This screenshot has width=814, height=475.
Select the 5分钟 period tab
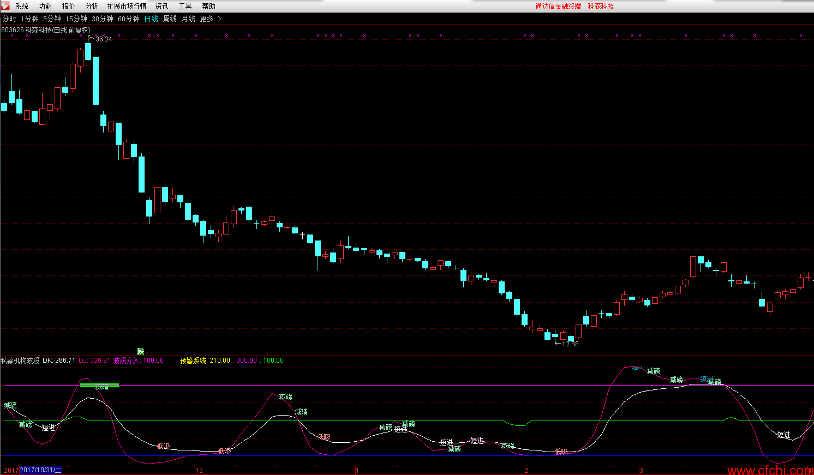(x=52, y=19)
